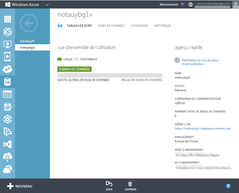Open Storage table icon in sidebar

(x=7, y=94)
